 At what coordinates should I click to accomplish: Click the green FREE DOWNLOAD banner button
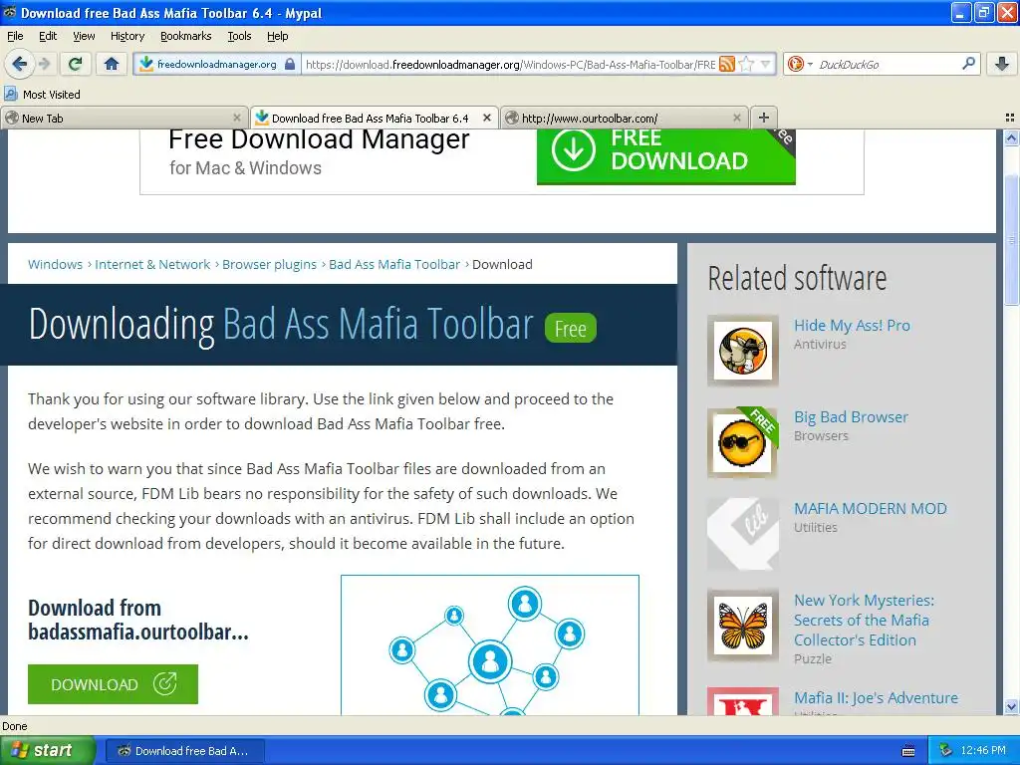[665, 156]
